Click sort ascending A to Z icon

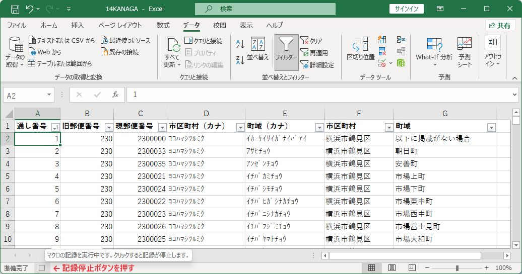[240, 44]
